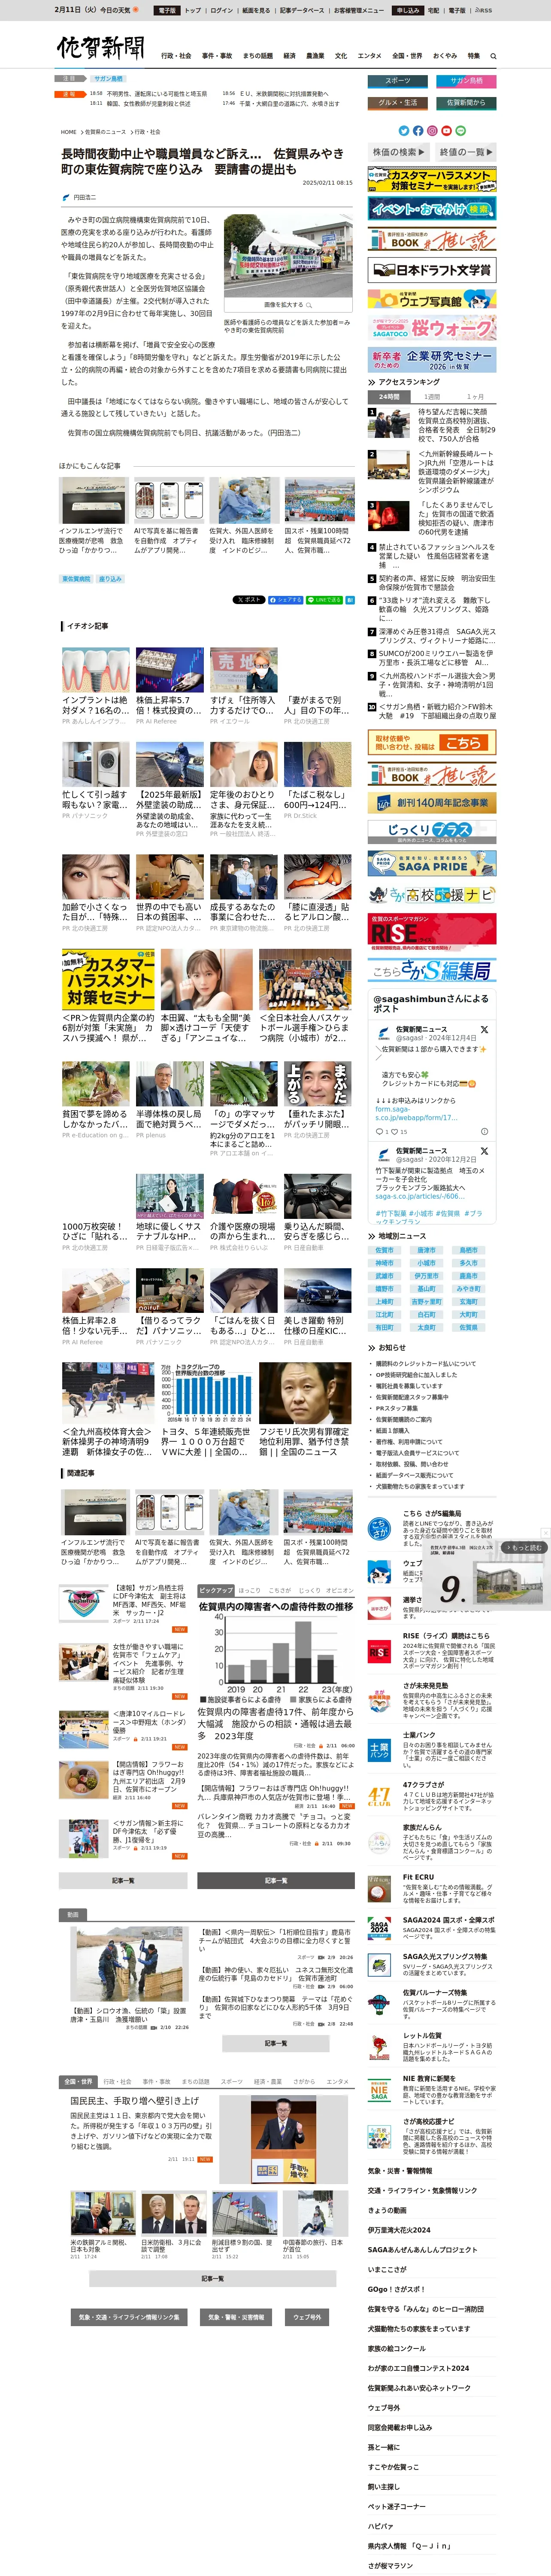Open the こちらさがS編集局 banner

(x=432, y=970)
